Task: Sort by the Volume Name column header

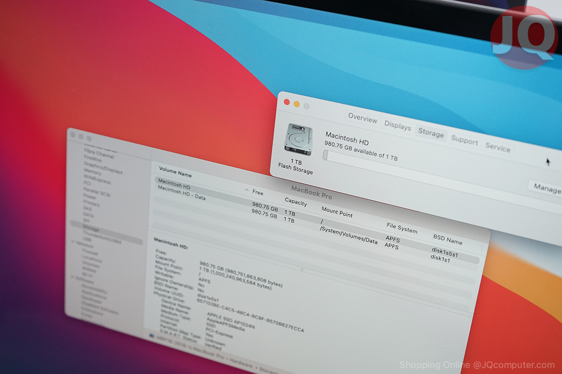Action: [175, 172]
